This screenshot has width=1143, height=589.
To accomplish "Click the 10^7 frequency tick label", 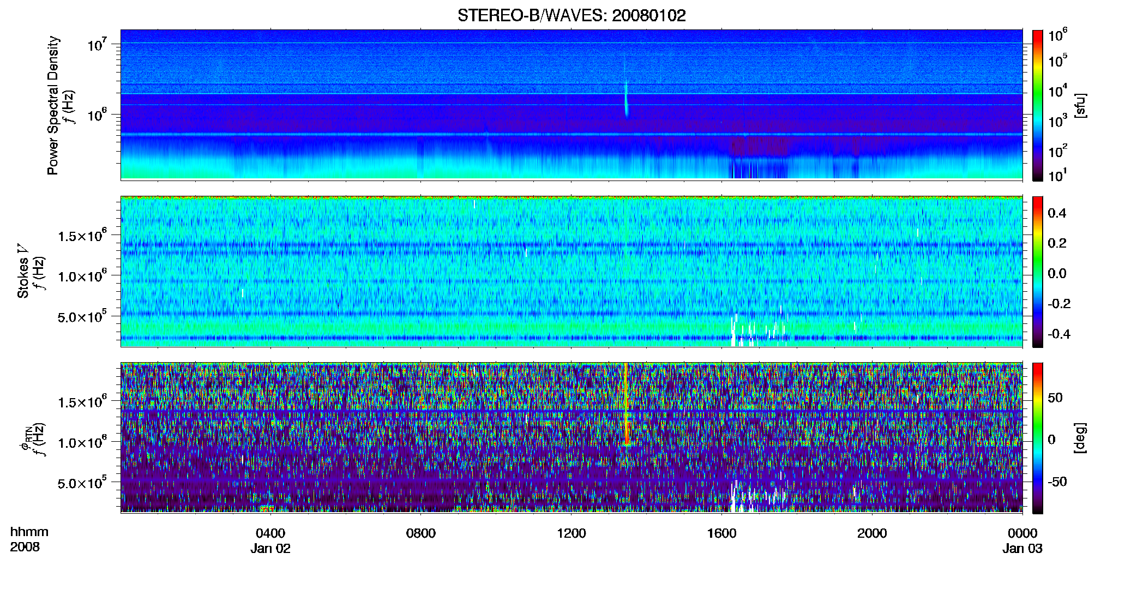I will click(97, 44).
